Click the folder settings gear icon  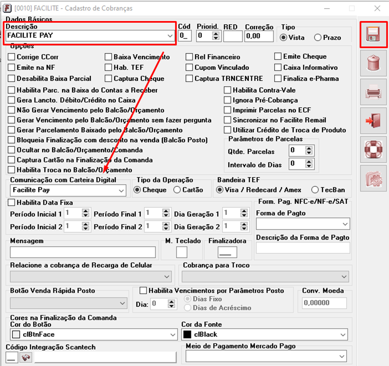click(373, 178)
